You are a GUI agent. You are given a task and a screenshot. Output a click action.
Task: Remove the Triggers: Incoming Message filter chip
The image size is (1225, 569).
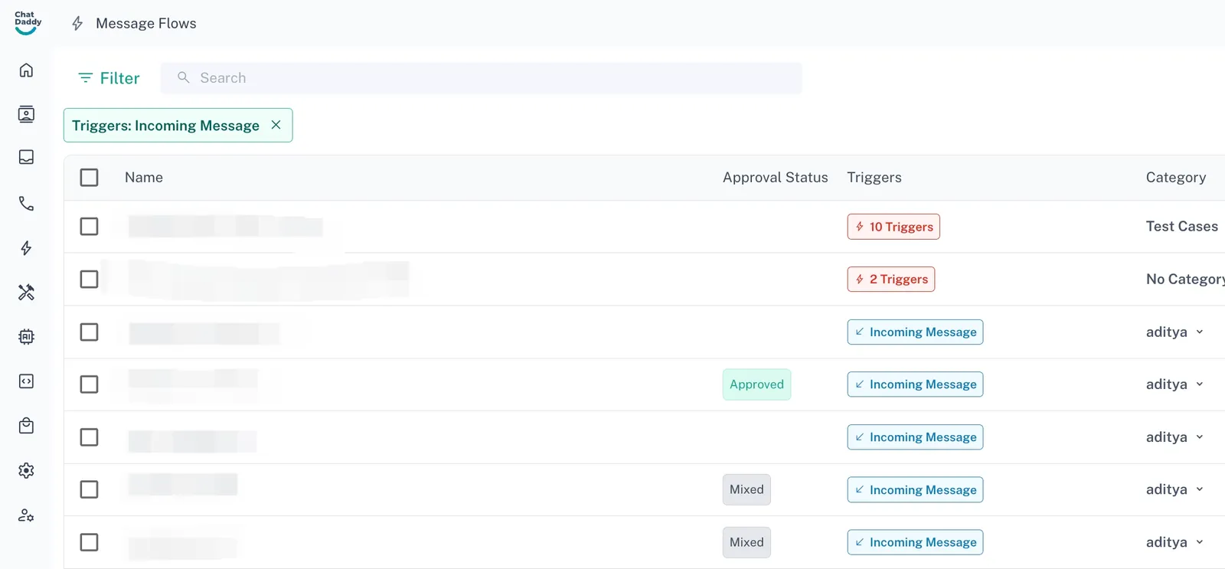(x=276, y=125)
